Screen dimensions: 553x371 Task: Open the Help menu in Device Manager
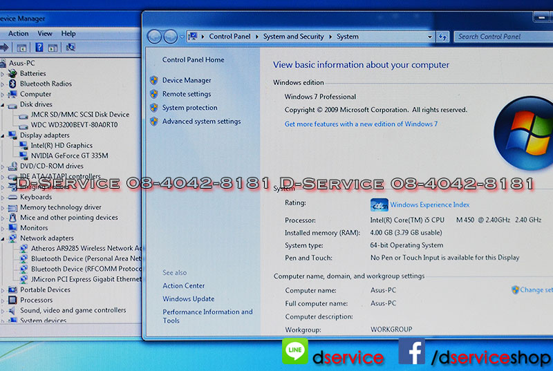(x=68, y=33)
